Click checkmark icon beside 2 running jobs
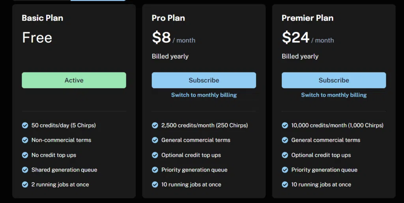 click(25, 185)
